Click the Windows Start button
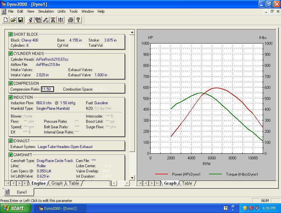Image resolution: width=281 pixels, height=213 pixels. (x=16, y=208)
